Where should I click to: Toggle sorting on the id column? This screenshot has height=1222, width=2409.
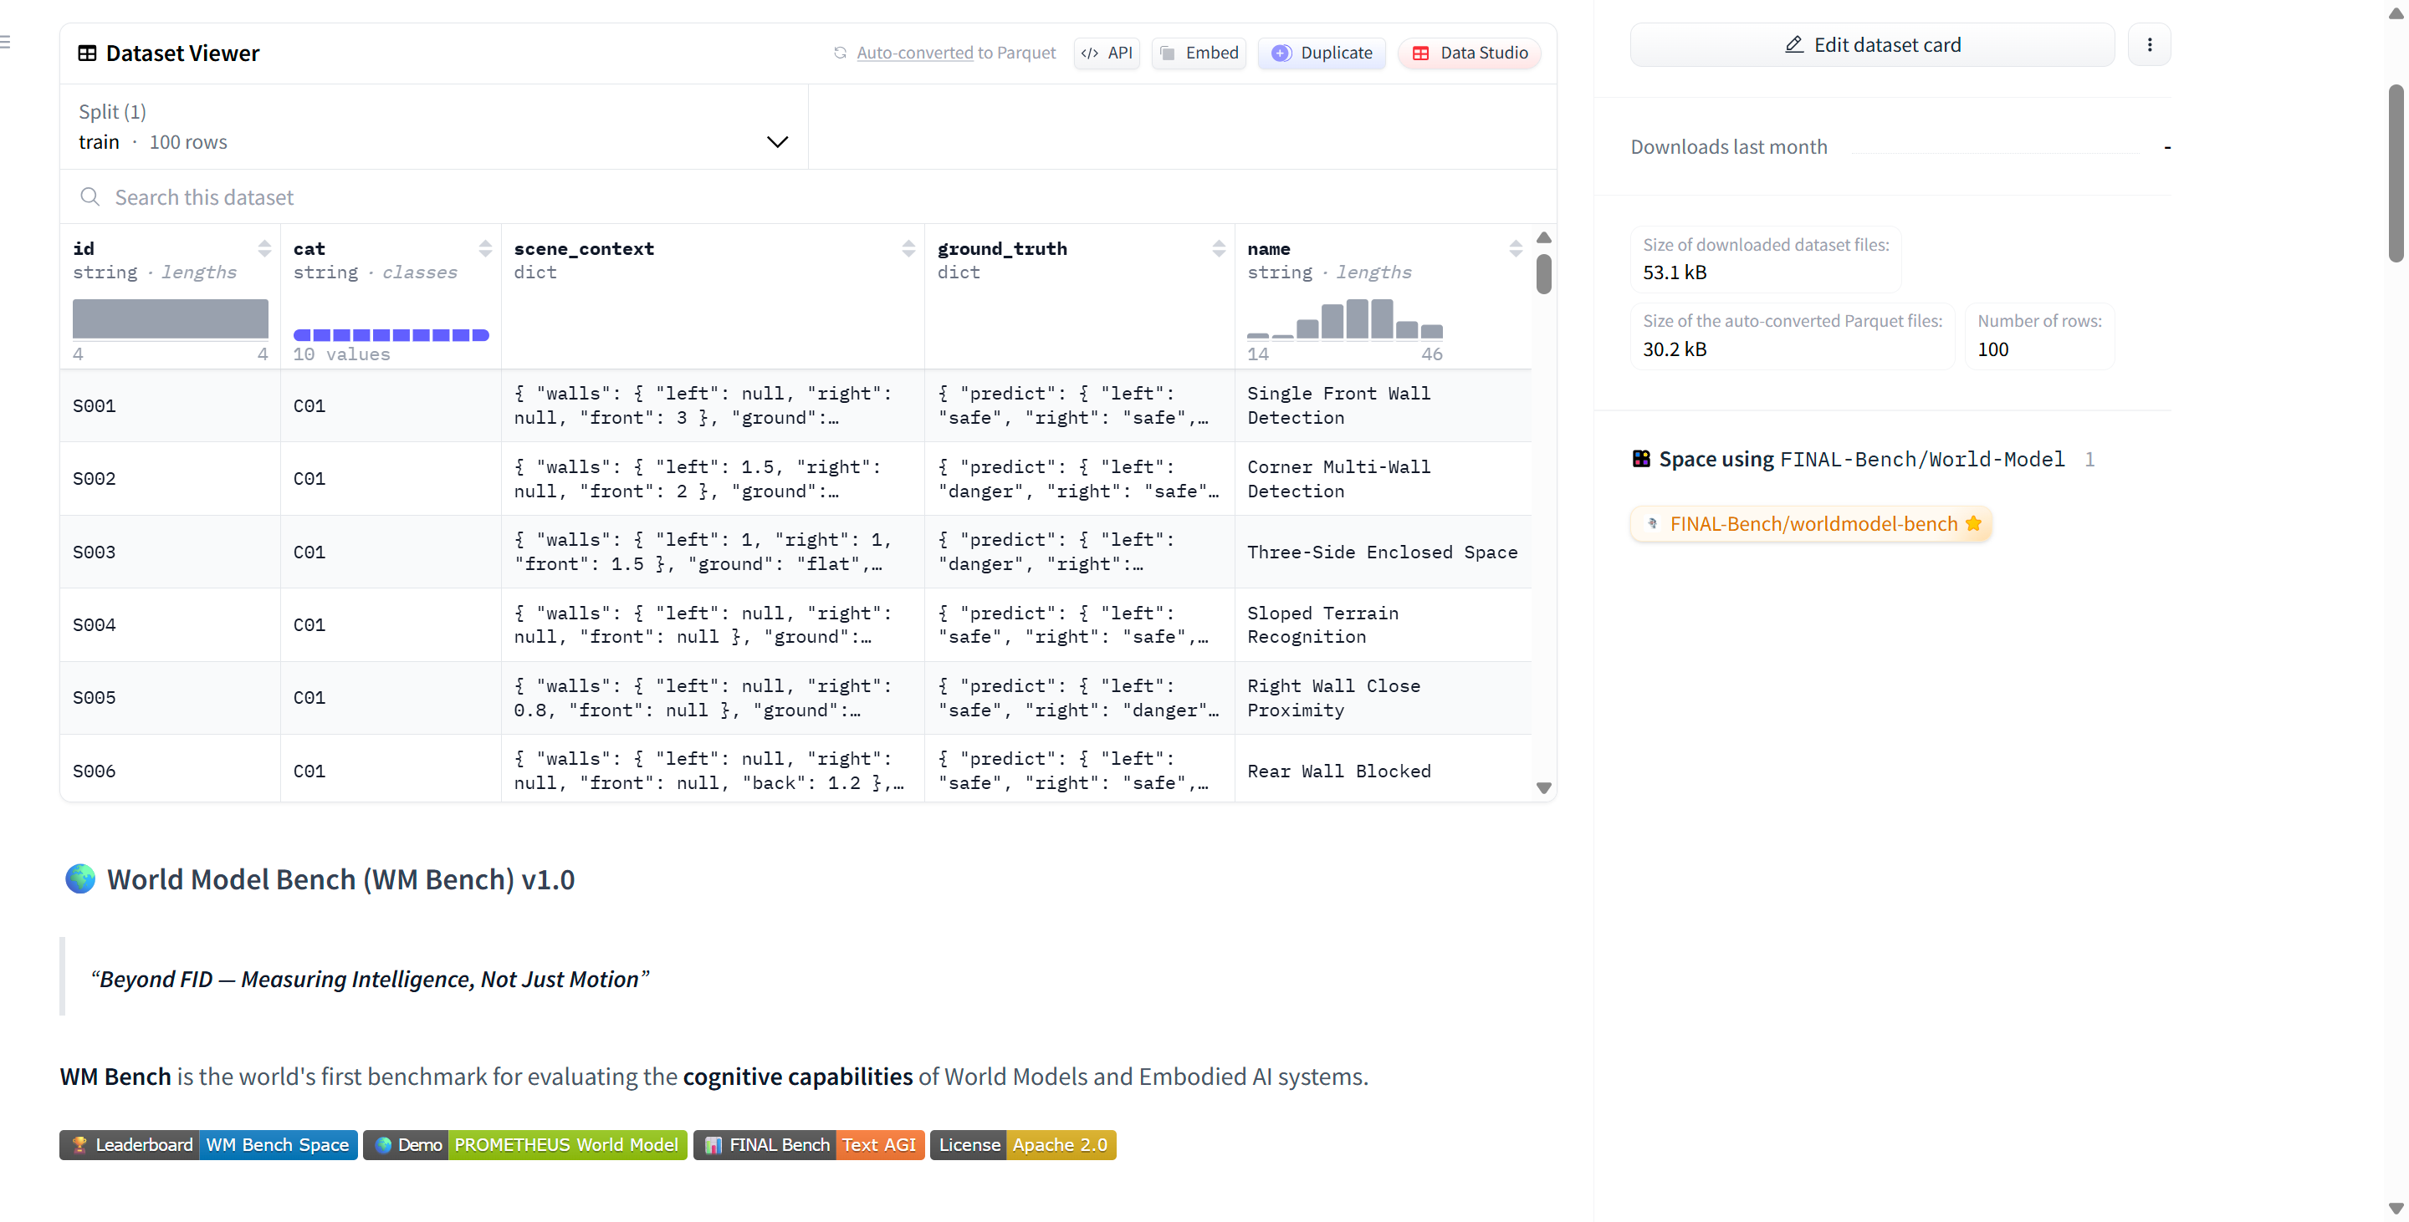coord(264,247)
